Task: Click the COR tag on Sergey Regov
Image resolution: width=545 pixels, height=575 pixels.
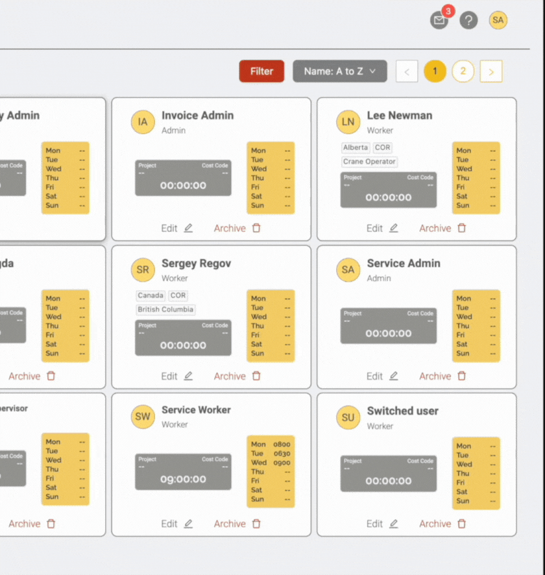Action: [178, 295]
